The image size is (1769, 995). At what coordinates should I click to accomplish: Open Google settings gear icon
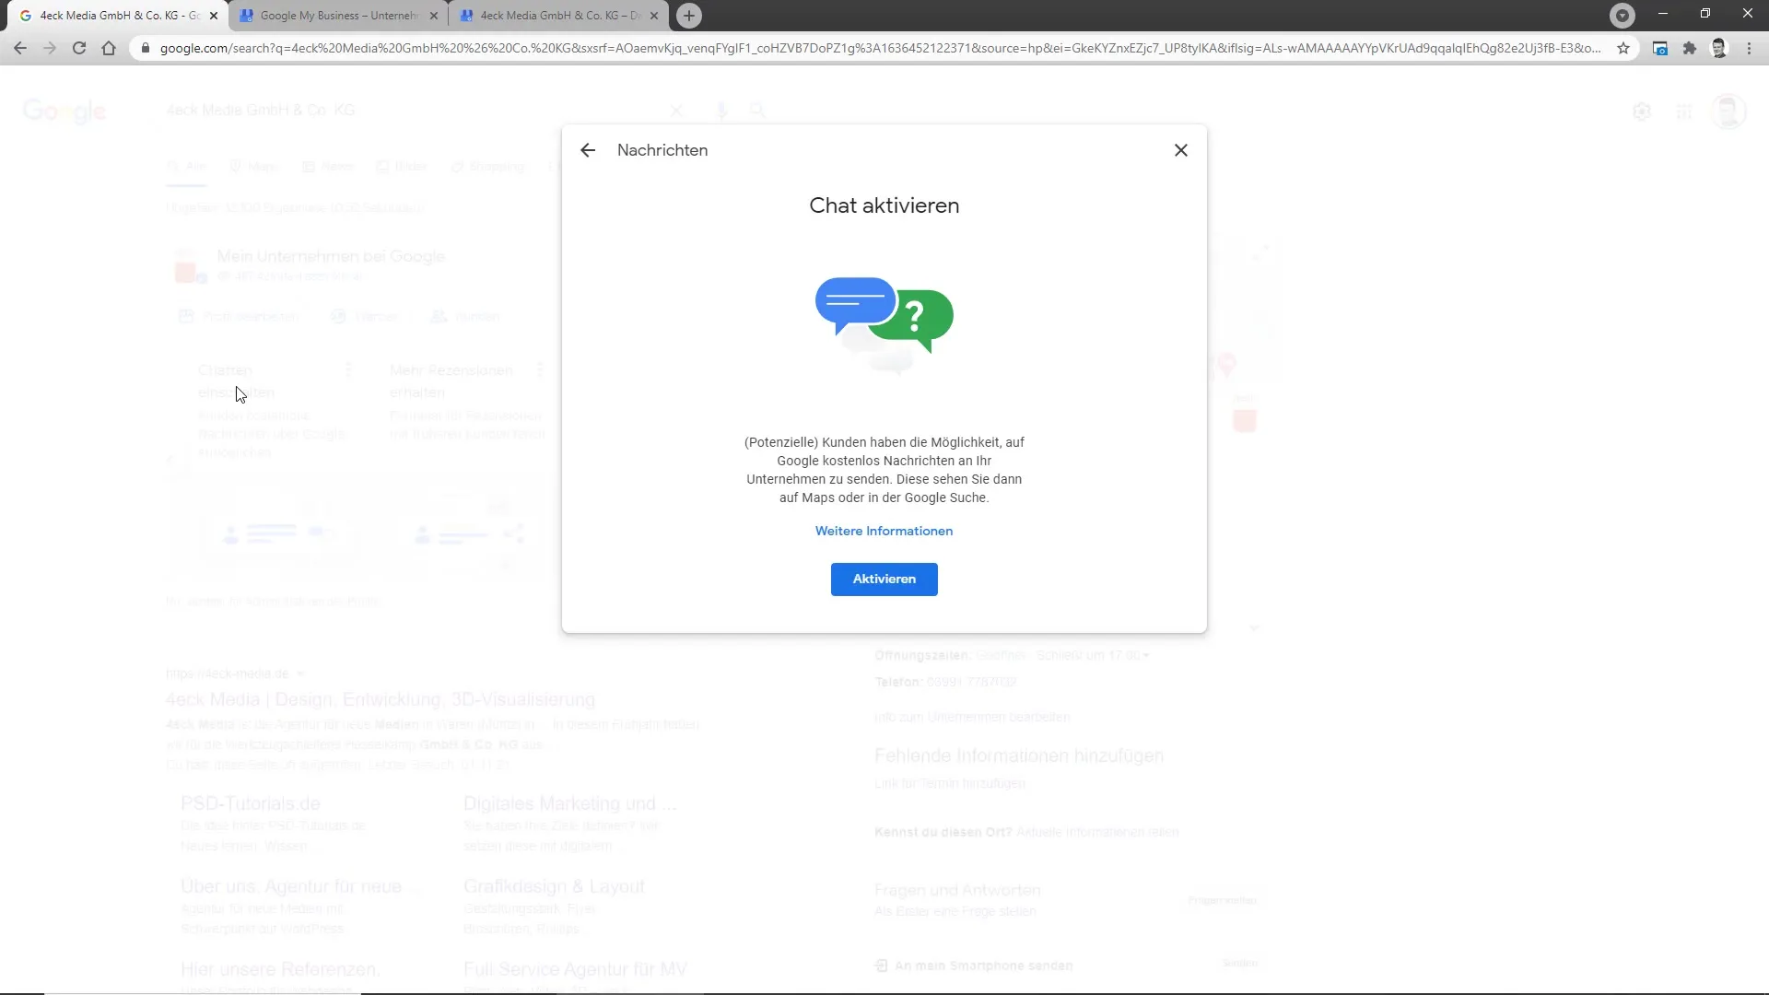click(x=1641, y=111)
